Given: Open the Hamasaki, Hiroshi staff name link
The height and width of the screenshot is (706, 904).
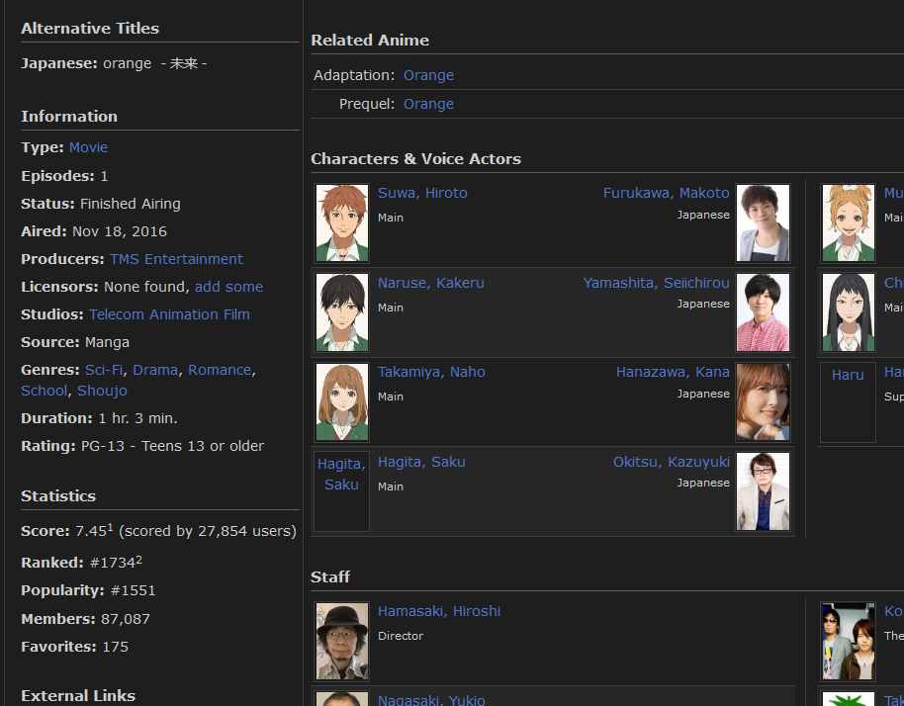Looking at the screenshot, I should coord(439,611).
